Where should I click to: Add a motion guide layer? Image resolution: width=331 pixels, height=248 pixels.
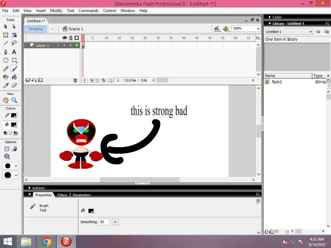pos(34,80)
